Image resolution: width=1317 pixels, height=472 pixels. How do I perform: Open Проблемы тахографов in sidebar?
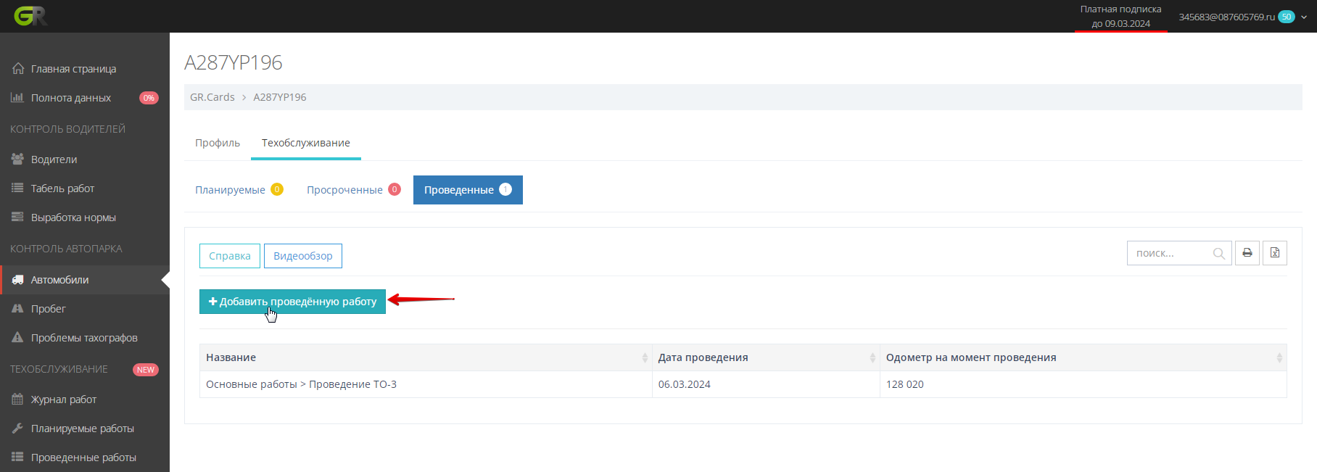[x=83, y=338]
